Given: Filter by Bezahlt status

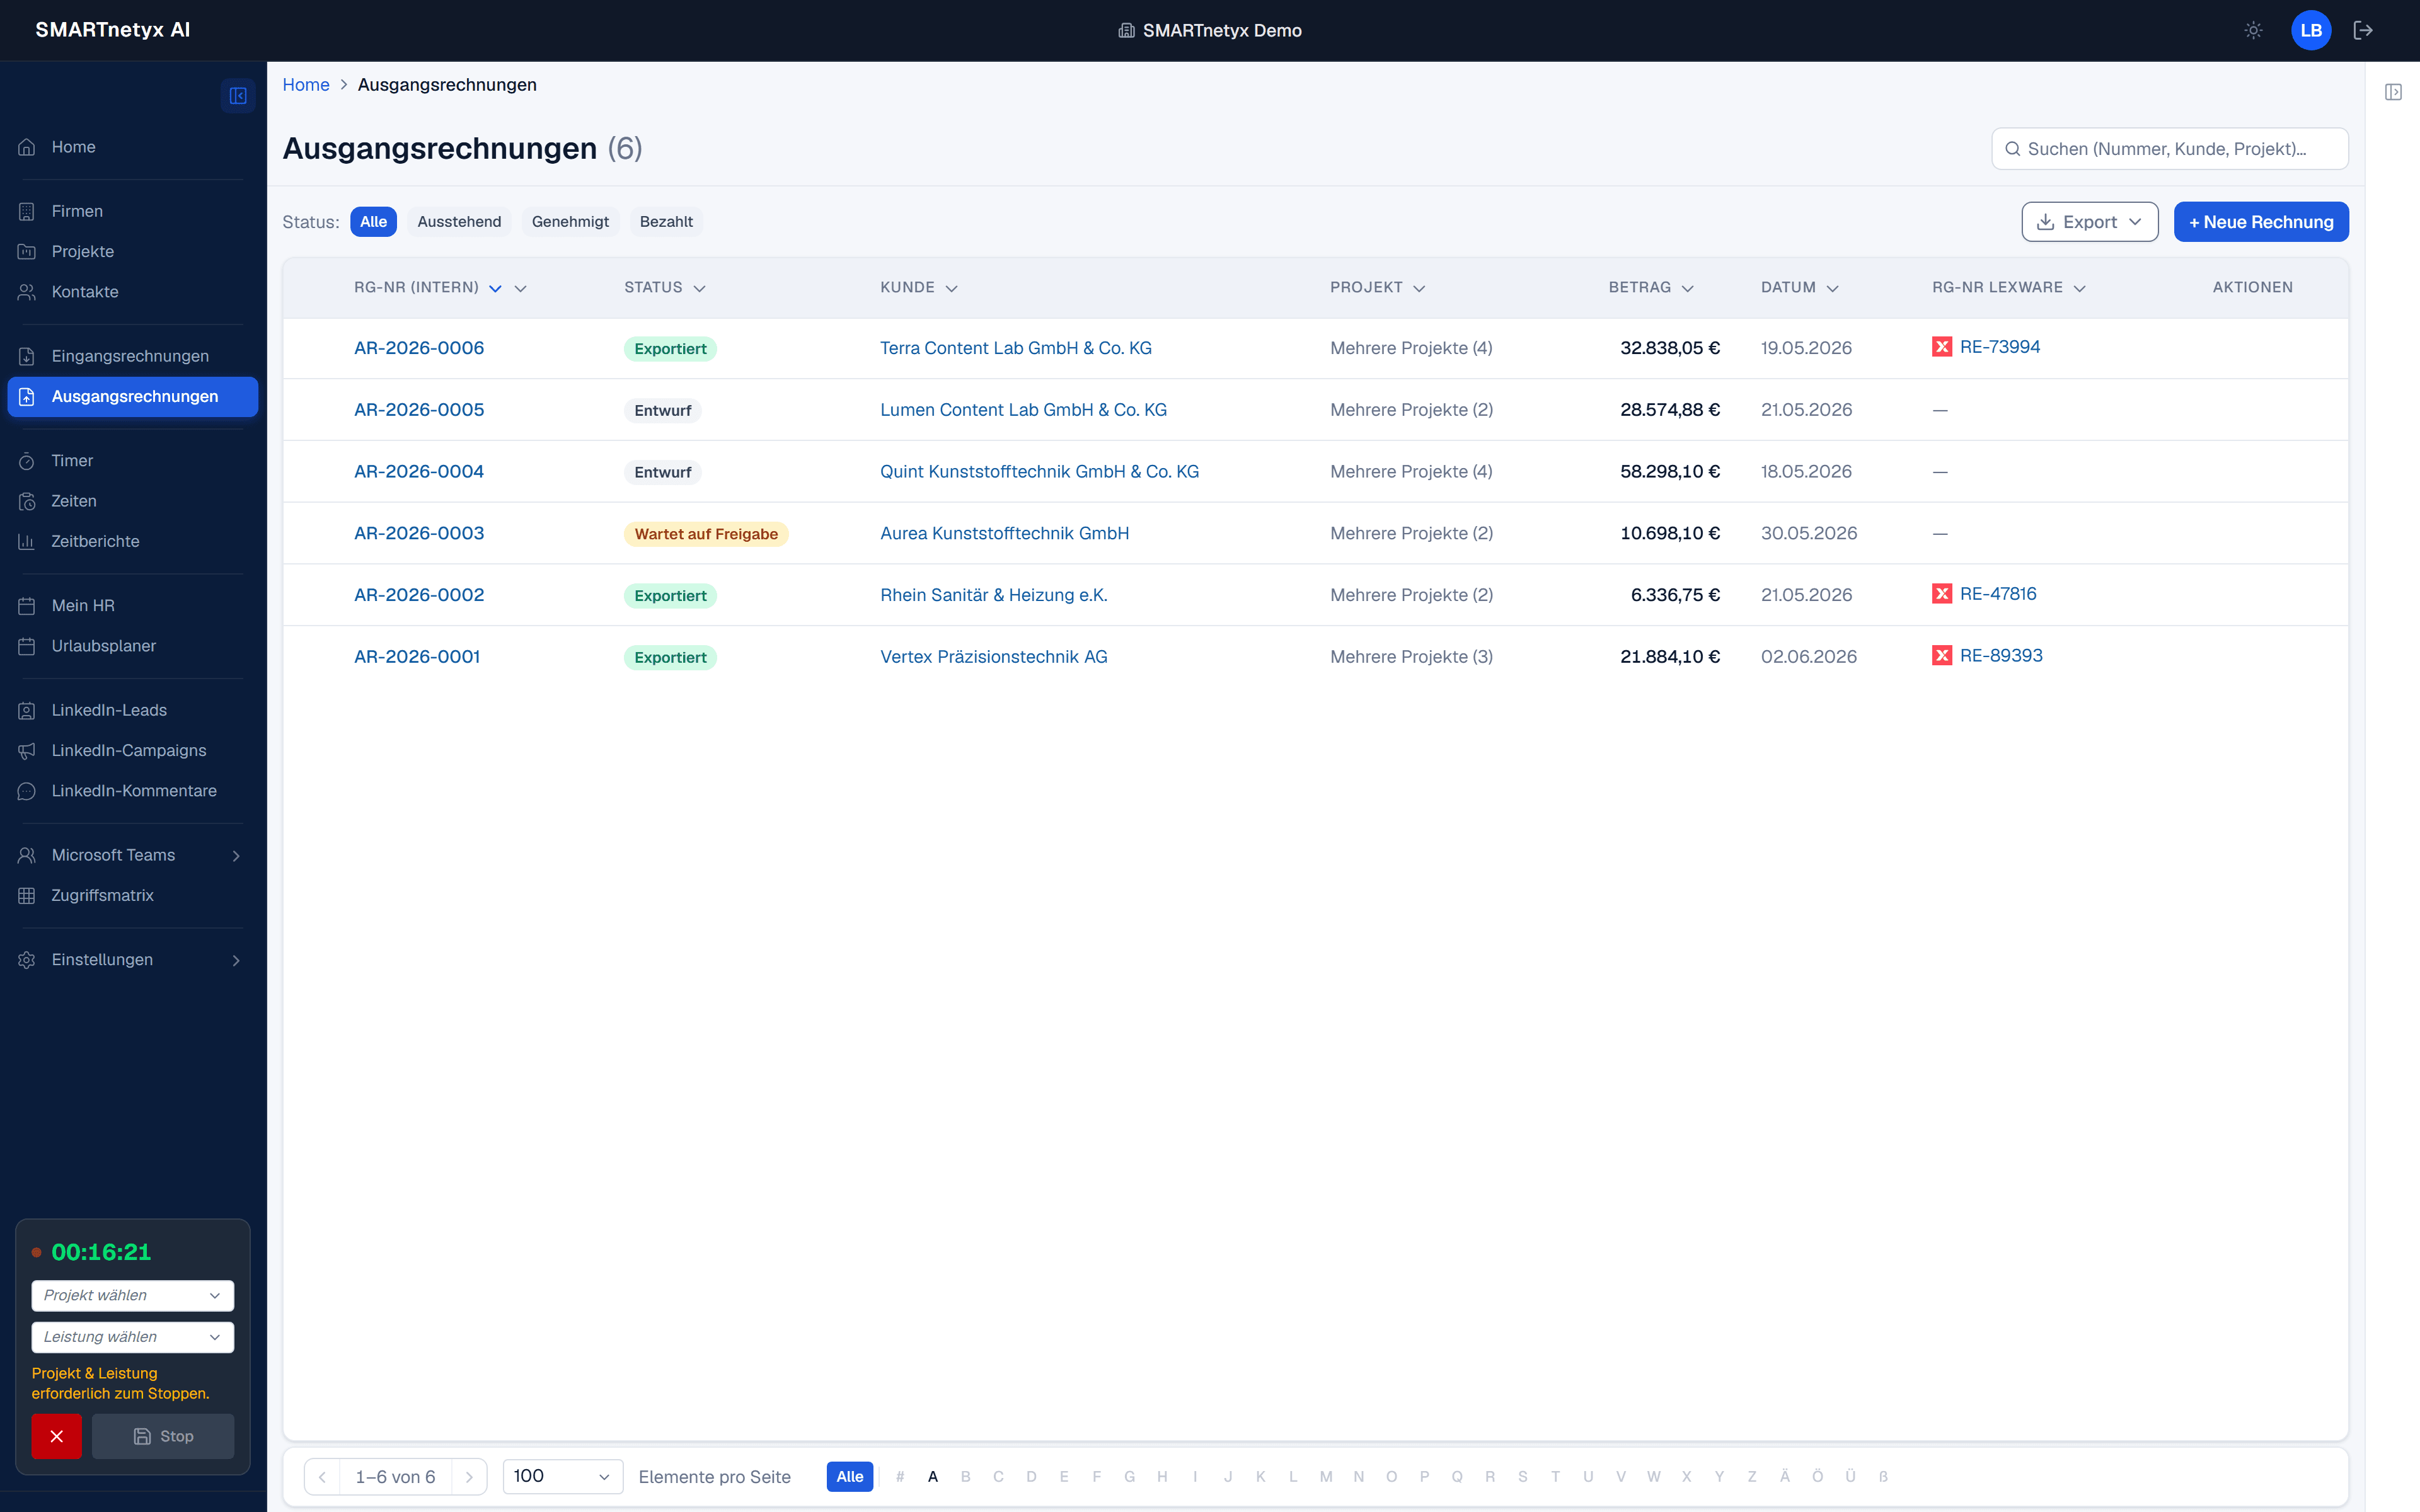Looking at the screenshot, I should 666,222.
